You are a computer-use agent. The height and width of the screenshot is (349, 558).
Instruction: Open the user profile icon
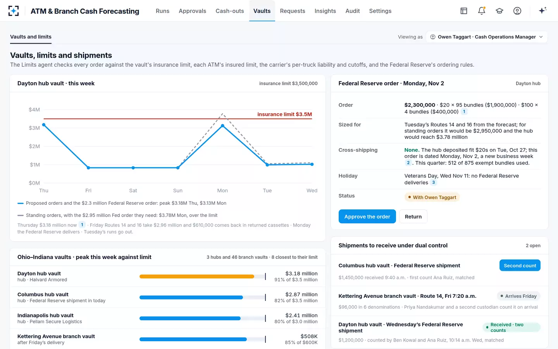(x=517, y=11)
